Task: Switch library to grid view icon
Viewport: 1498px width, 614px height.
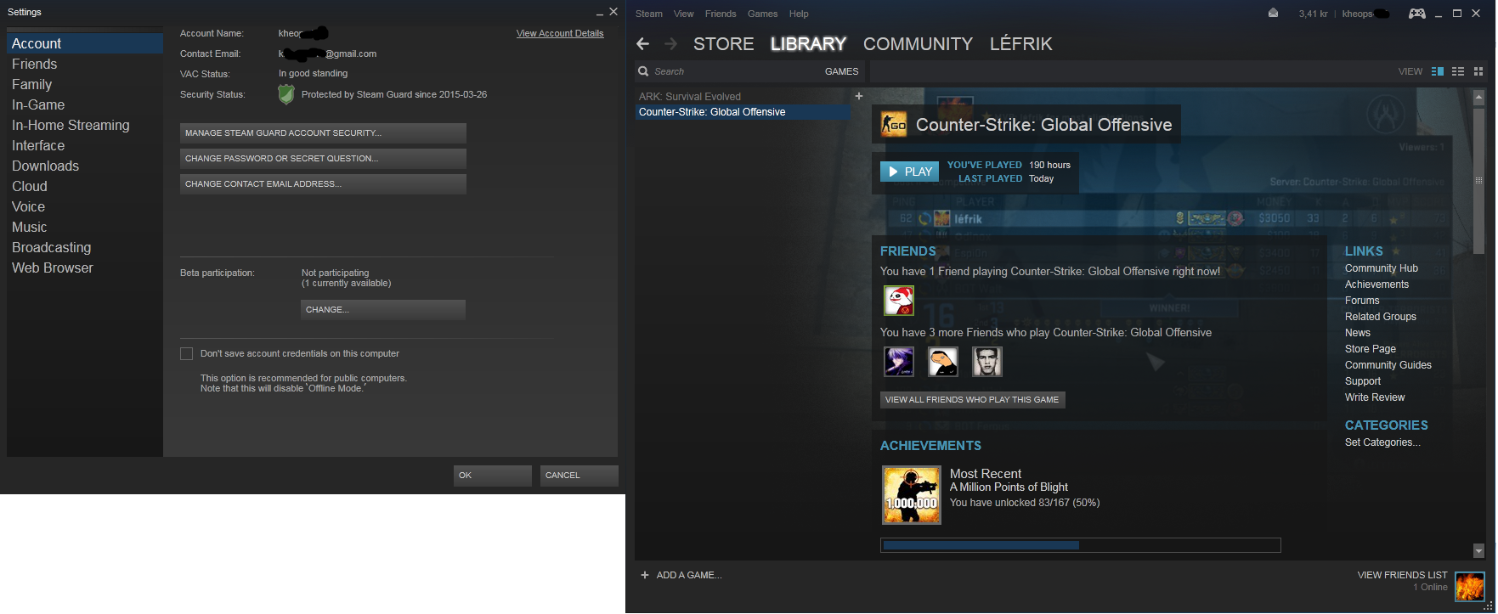Action: coord(1478,71)
